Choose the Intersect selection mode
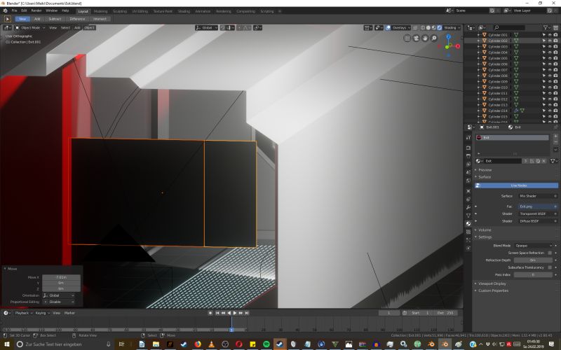Image resolution: width=561 pixels, height=350 pixels. 100,19
